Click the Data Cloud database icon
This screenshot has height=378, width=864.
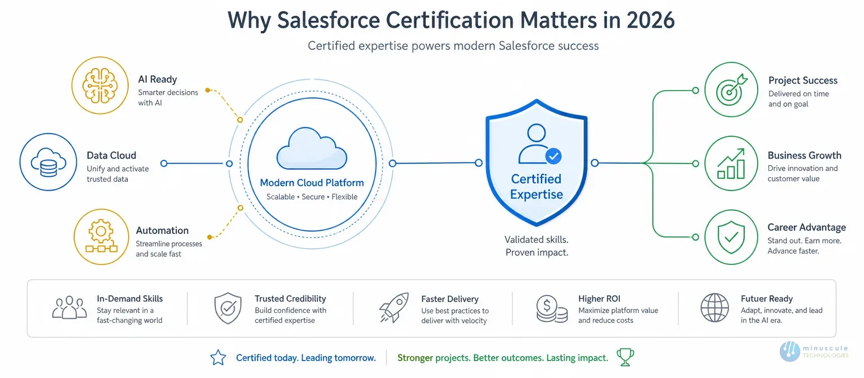[48, 163]
